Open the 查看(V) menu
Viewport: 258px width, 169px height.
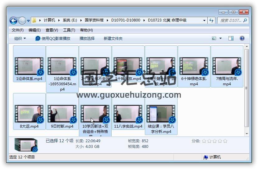pos(52,30)
